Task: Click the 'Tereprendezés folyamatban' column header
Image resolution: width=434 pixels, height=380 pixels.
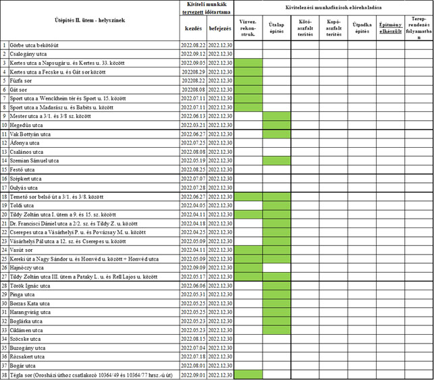Action: coord(419,28)
